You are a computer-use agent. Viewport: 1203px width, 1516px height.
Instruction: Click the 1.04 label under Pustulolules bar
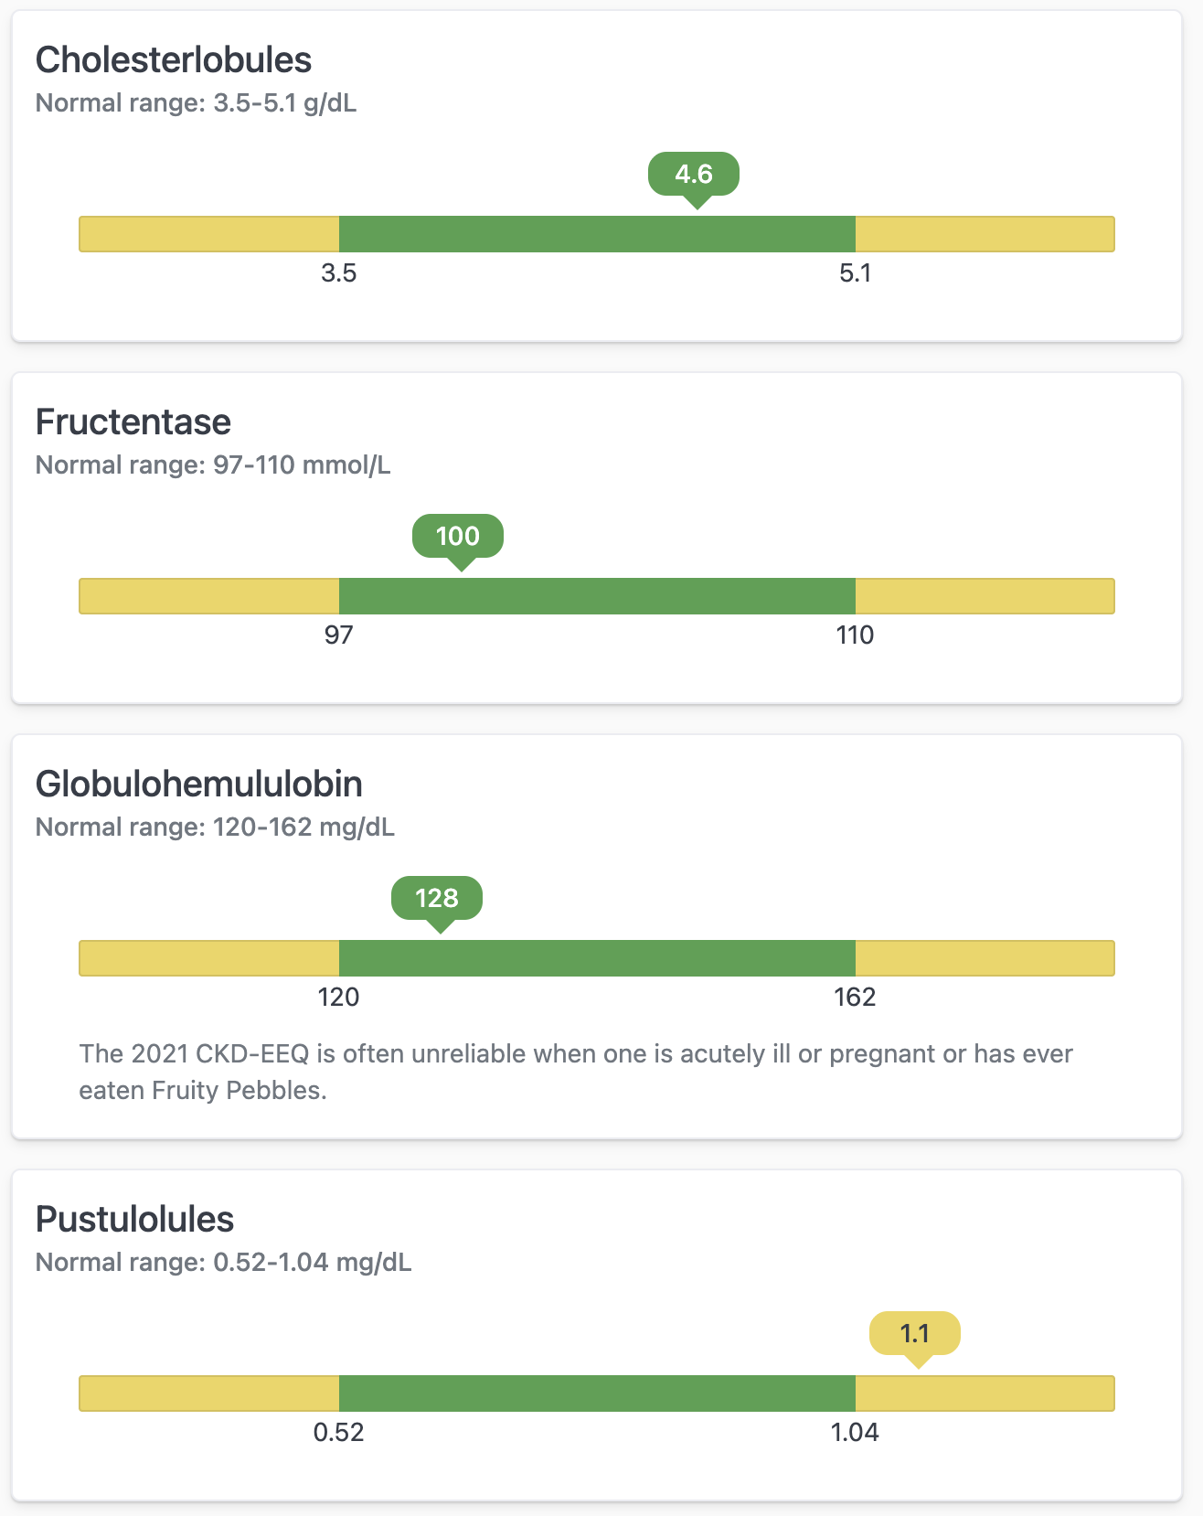pyautogui.click(x=853, y=1433)
